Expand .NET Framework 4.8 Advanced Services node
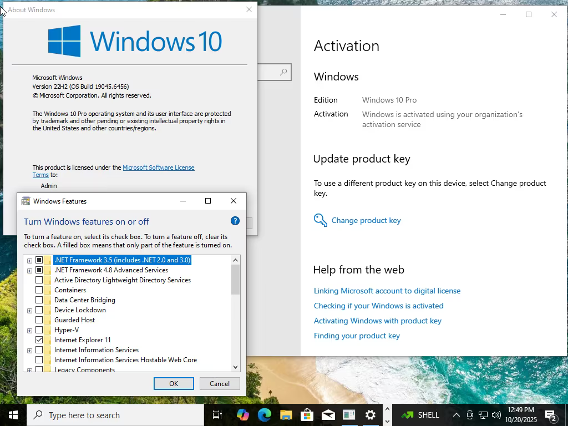Image resolution: width=568 pixels, height=426 pixels. [30, 271]
